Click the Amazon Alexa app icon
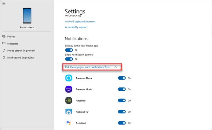This screenshot has height=130, width=212. (69, 78)
